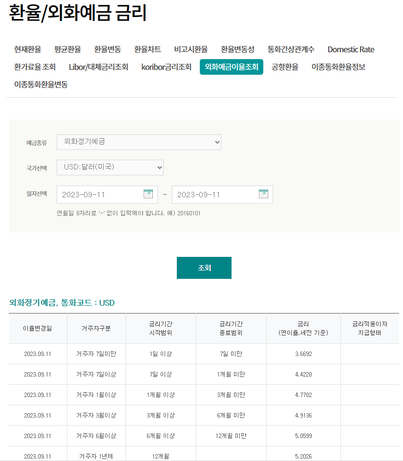Open the Libor/대체금리조회 tab
Viewport: 403px width, 461px height.
click(x=99, y=67)
